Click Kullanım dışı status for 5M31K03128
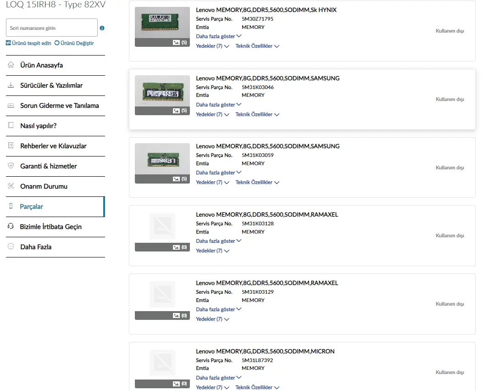Screen dimensions: 483x391 (450, 235)
